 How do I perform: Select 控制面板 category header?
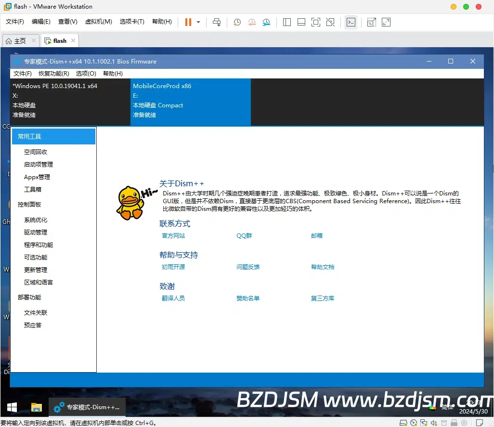click(29, 205)
